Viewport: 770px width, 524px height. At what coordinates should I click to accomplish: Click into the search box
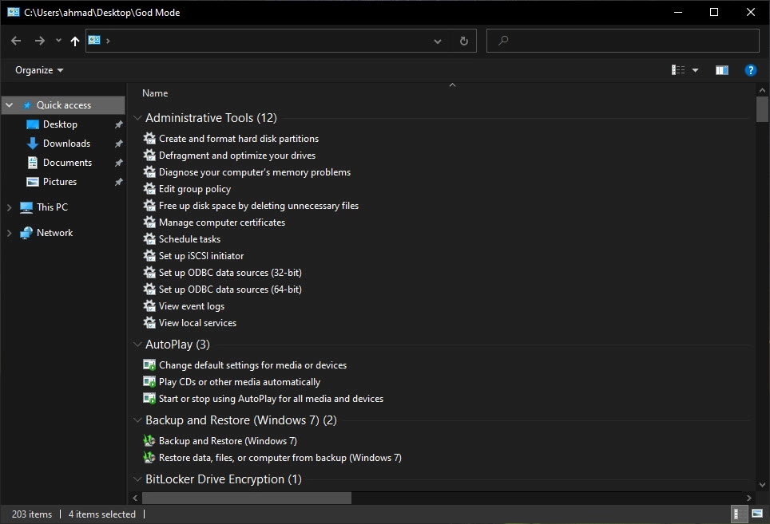(623, 41)
